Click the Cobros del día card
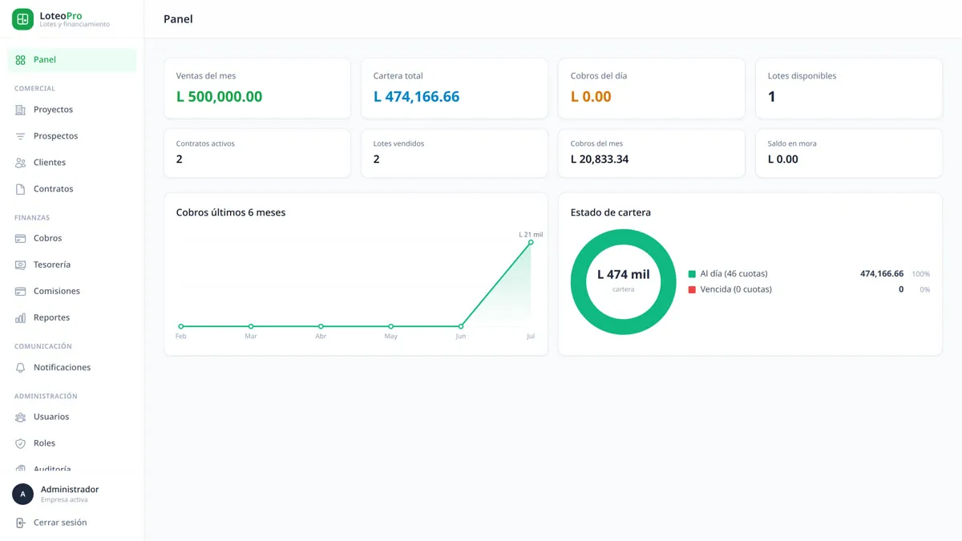This screenshot has width=962, height=541. pyautogui.click(x=652, y=88)
